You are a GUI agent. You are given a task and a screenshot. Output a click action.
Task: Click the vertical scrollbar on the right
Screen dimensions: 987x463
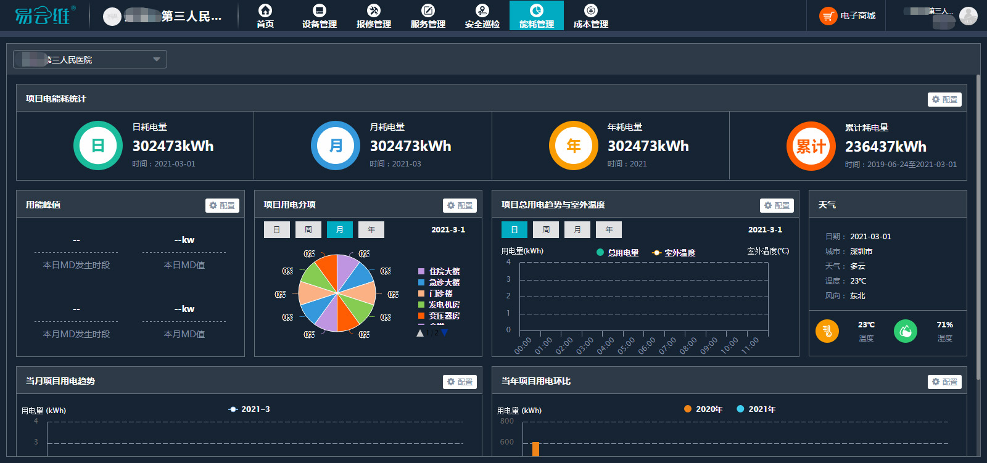click(x=978, y=227)
